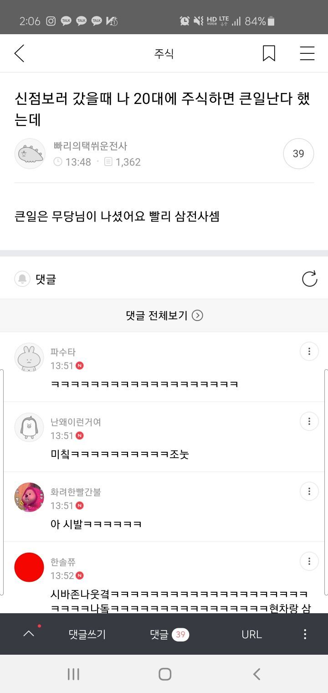
Task: Select the 댓글 39 tab in the bottom bar
Action: [169, 634]
